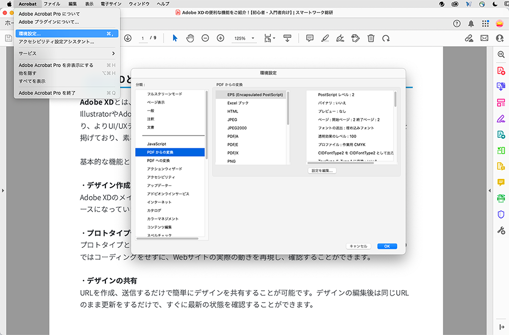Click the category list vertical scrollbar

click(x=206, y=125)
